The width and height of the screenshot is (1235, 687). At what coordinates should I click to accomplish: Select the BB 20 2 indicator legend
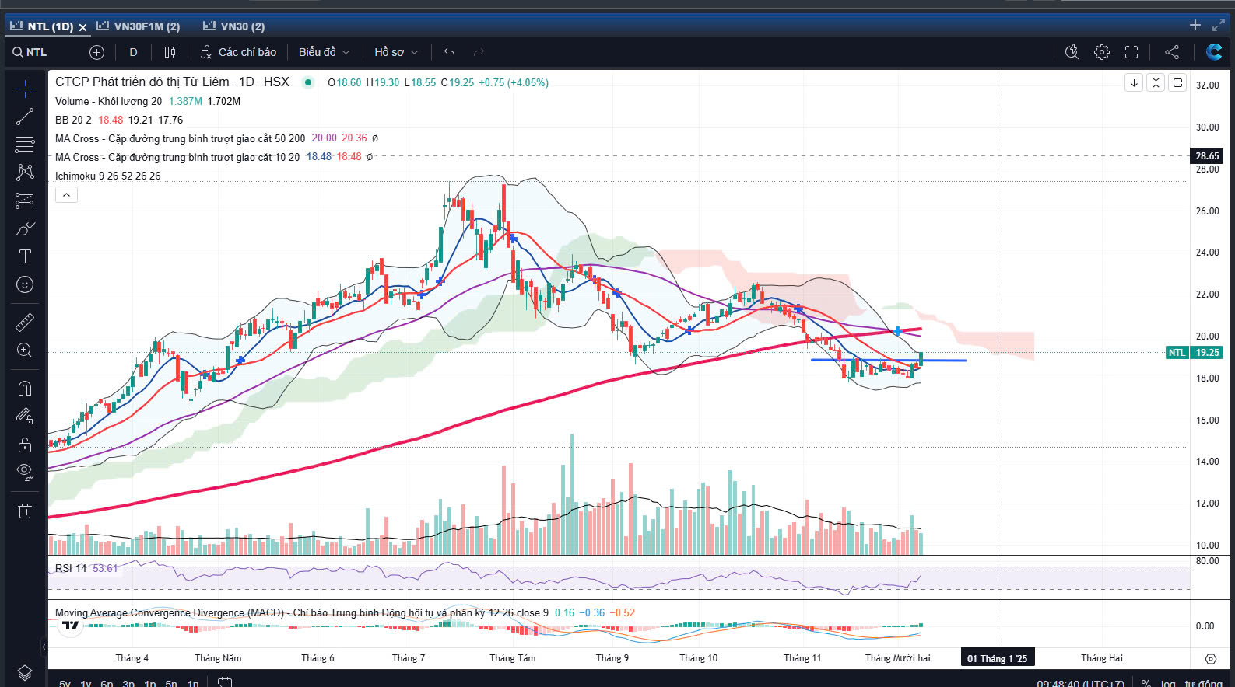(73, 120)
